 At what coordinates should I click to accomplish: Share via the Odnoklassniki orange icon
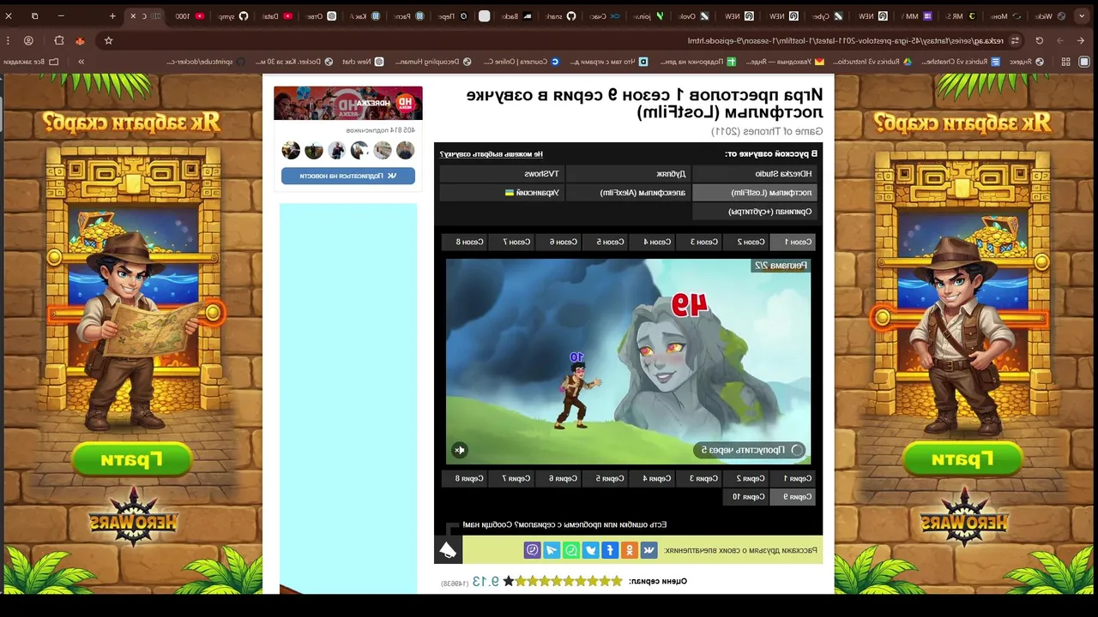pos(630,550)
